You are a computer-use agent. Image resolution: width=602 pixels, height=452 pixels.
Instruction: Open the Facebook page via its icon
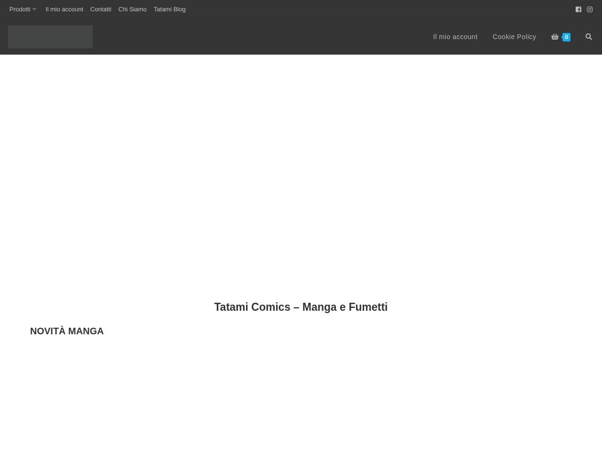(x=578, y=9)
